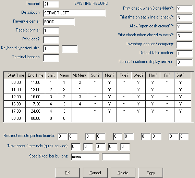The height and width of the screenshot is (178, 195).
Task: Select Print check when Done/New field
Action: [x=184, y=9]
